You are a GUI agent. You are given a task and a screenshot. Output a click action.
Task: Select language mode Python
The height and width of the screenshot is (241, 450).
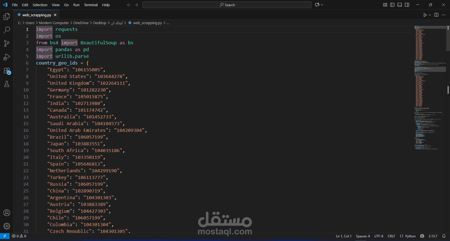410,236
